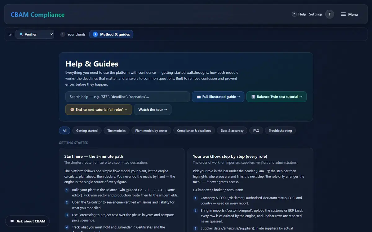372x232 pixels.
Task: Click the book icon in Full illustrated guide
Action: click(x=199, y=97)
